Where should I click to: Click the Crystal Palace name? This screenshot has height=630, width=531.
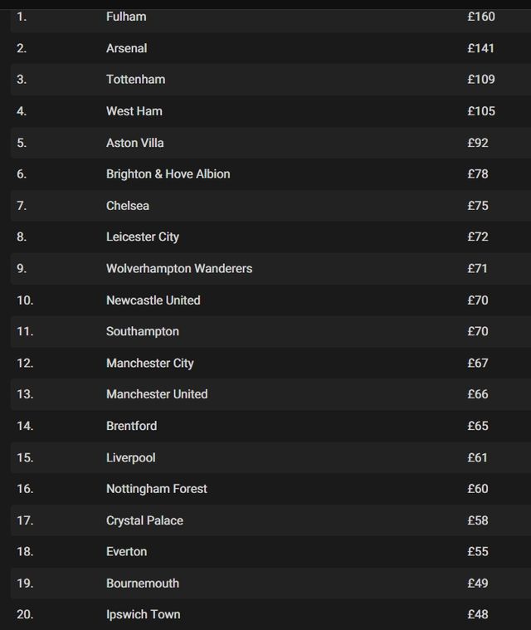144,520
